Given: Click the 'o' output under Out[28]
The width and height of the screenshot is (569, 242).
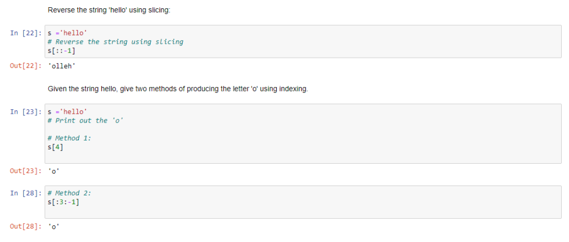Looking at the screenshot, I should pyautogui.click(x=54, y=226).
